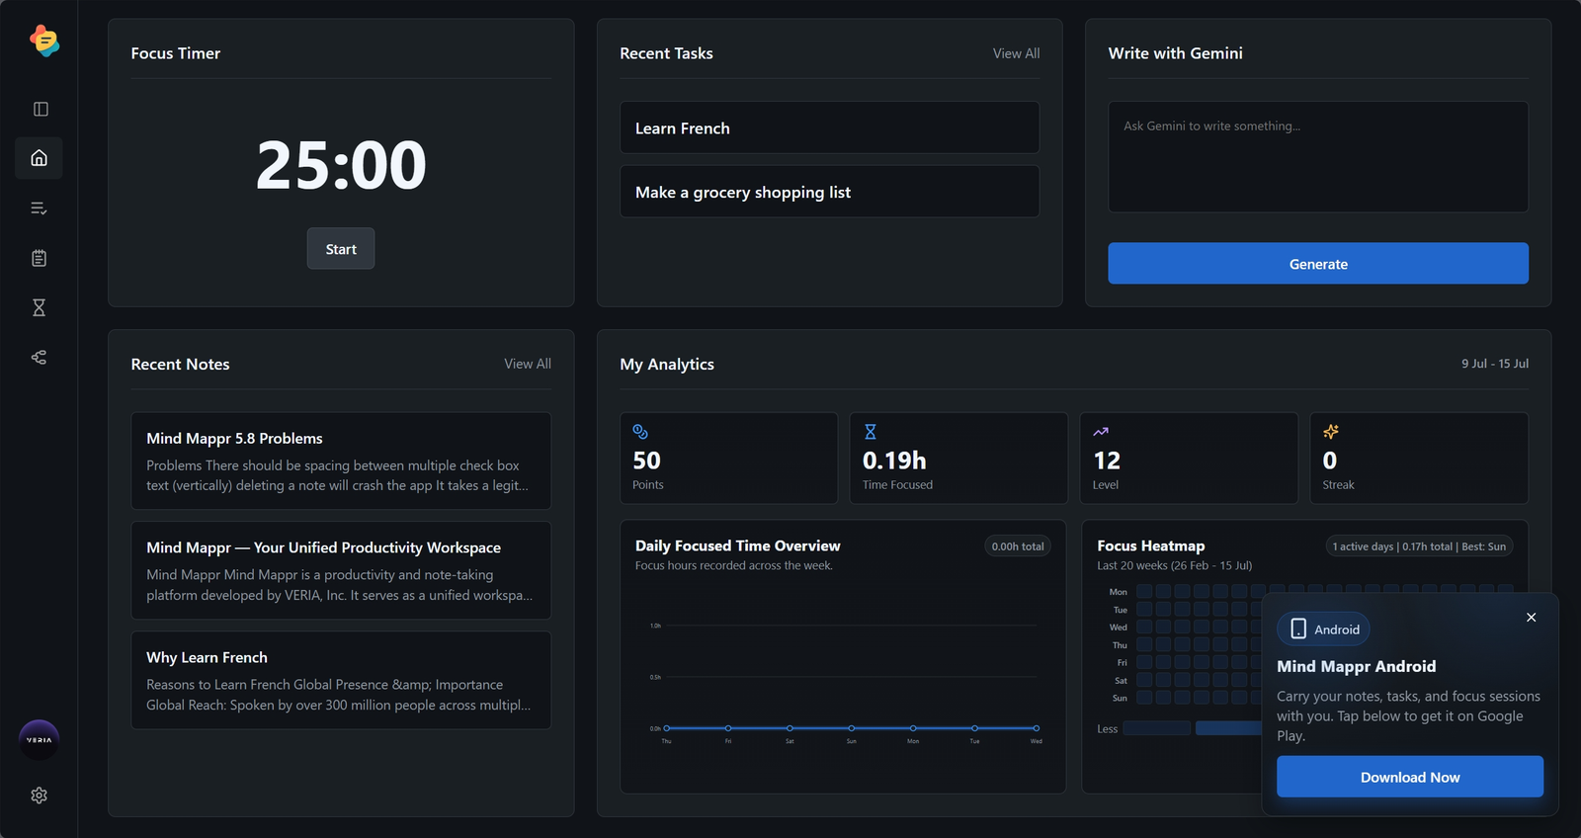Viewport: 1581px width, 838px height.
Task: Open Settings gear in sidebar
Action: point(39,796)
